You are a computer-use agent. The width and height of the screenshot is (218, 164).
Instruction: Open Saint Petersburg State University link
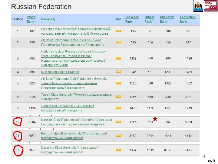tap(73, 43)
